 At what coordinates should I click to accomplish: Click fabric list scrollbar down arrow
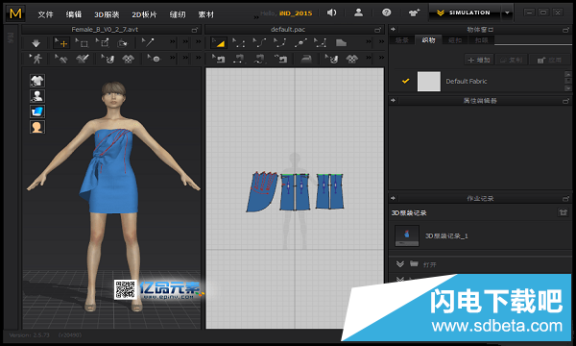tap(568, 88)
